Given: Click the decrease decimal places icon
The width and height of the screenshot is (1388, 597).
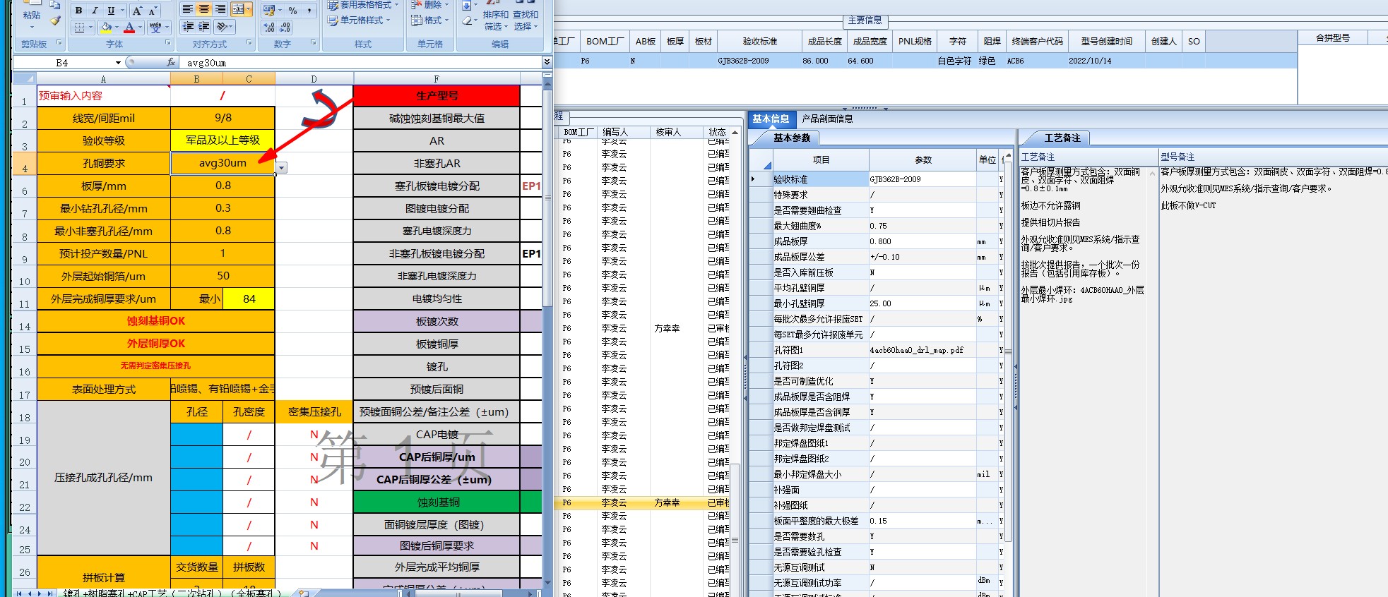Looking at the screenshot, I should point(285,27).
